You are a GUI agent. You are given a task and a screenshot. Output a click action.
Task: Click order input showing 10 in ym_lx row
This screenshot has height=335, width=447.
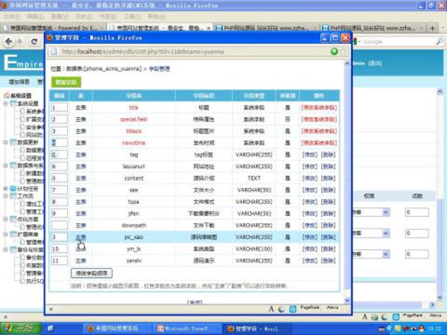[59, 248]
